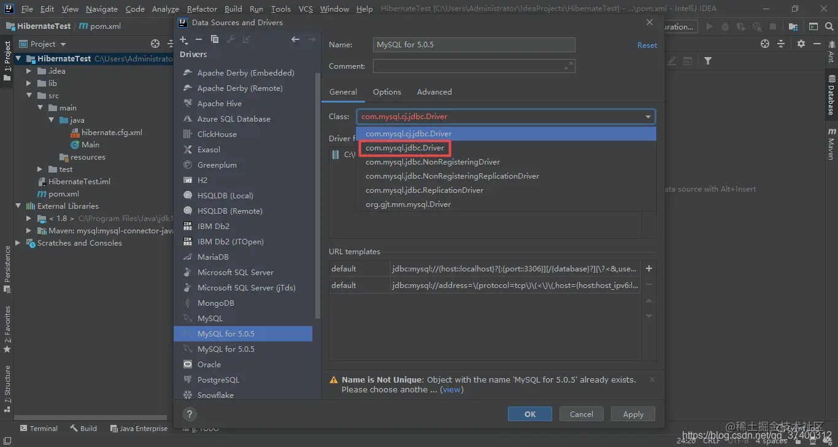838x447 pixels.
Task: Select the Exasol driver
Action: pos(244,149)
